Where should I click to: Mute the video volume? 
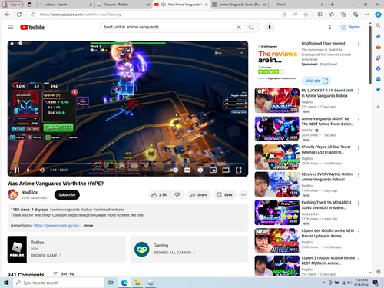pyautogui.click(x=41, y=170)
